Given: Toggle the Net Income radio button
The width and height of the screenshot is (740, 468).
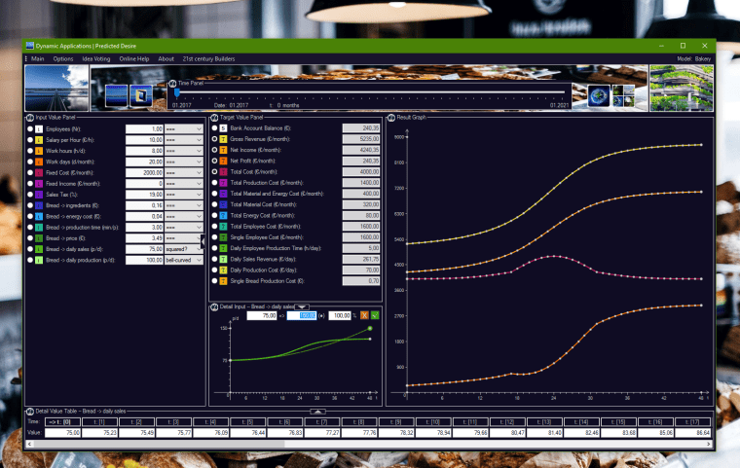Looking at the screenshot, I should tap(213, 150).
